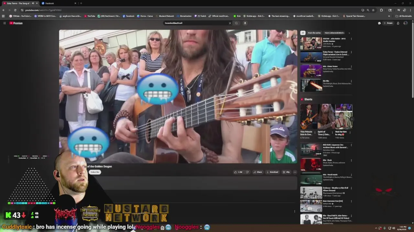
Task: Share the video
Action: coord(258,172)
